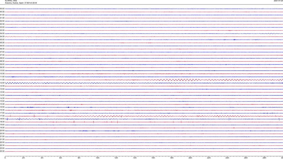Click the 6m x-axis label
The width and height of the screenshot is (283, 159).
coord(60,158)
